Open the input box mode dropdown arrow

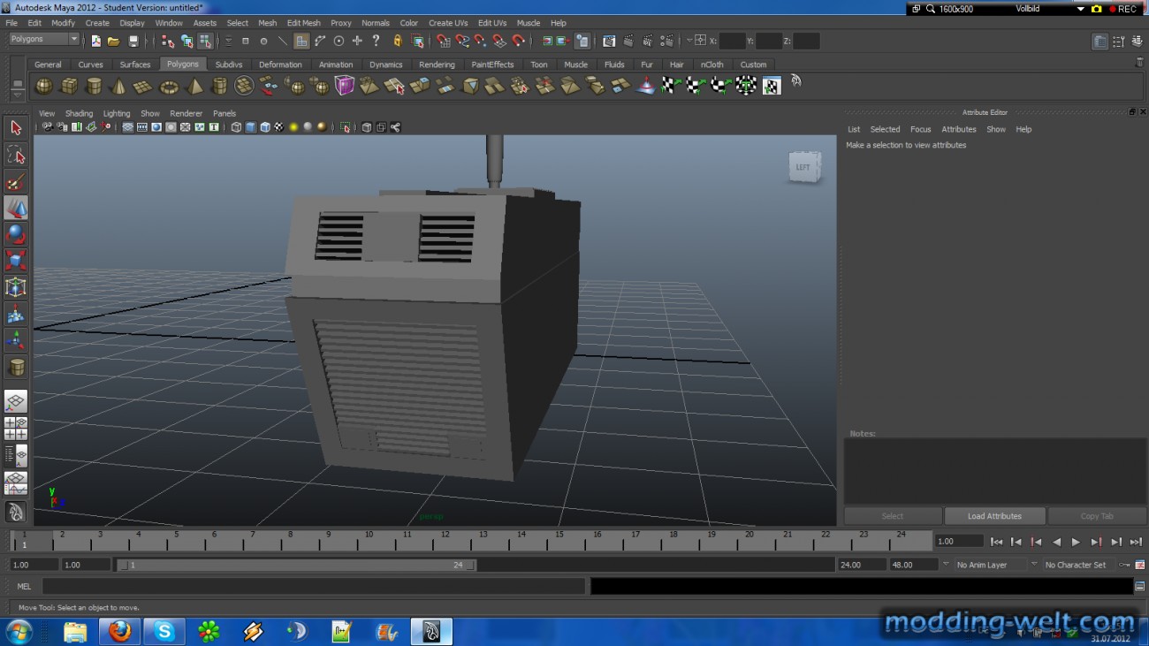[x=689, y=41]
